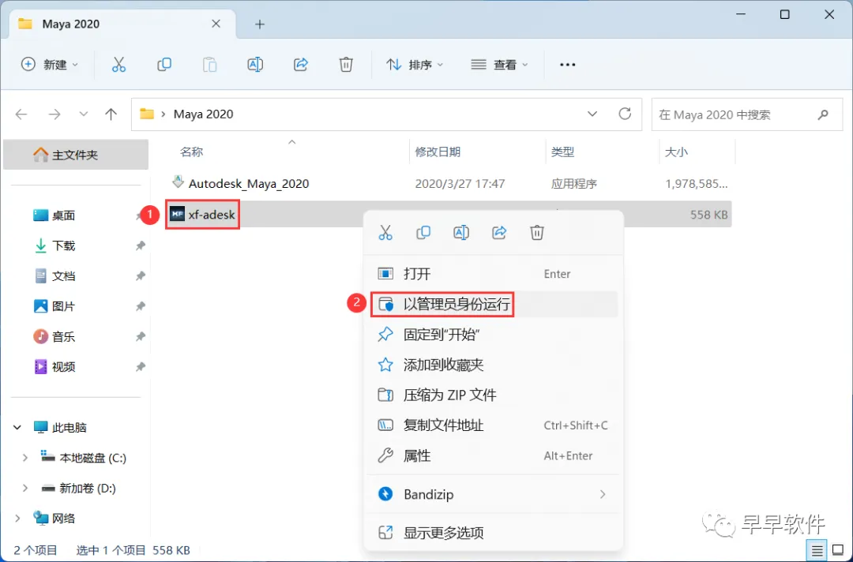Click the Copy icon in the toolbar
The width and height of the screenshot is (853, 562).
point(163,65)
